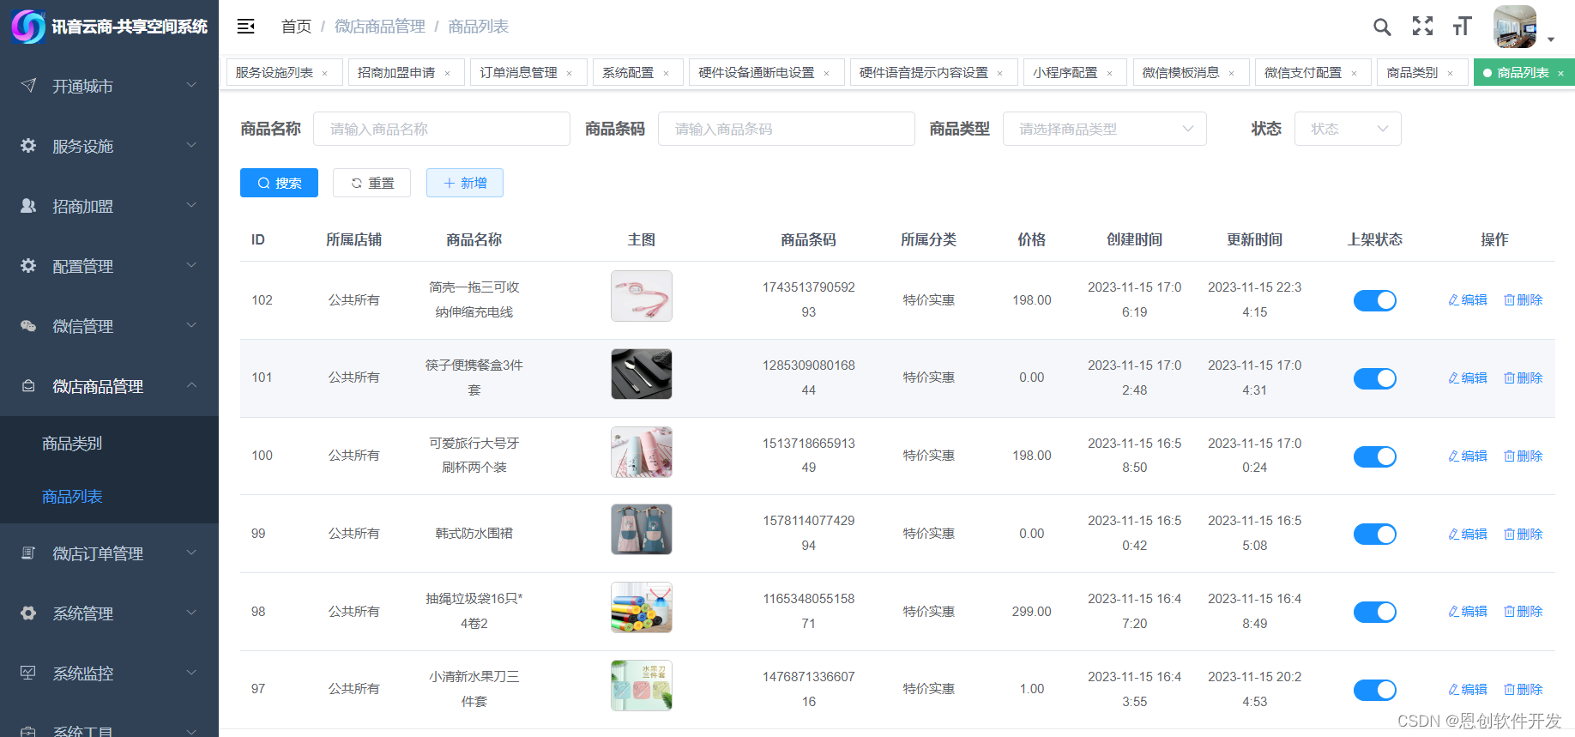Click the 微信管理 WeChat icon
Viewport: 1575px width, 737px height.
[x=28, y=326]
